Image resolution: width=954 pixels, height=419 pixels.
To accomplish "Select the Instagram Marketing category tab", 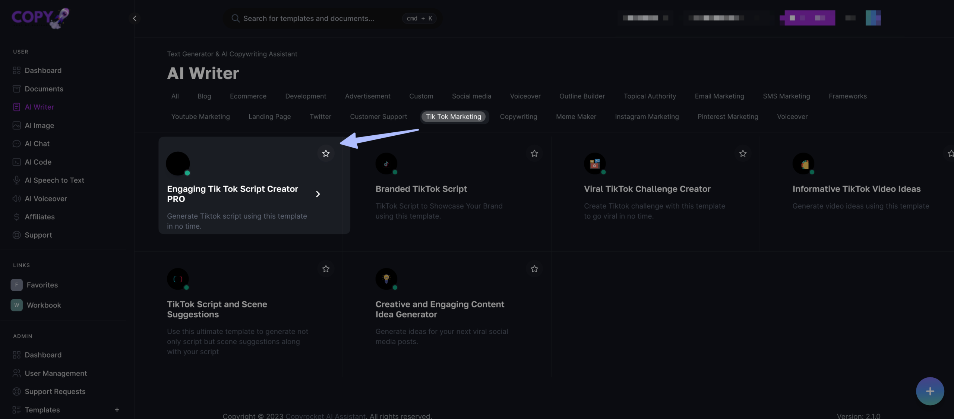I will pos(647,117).
